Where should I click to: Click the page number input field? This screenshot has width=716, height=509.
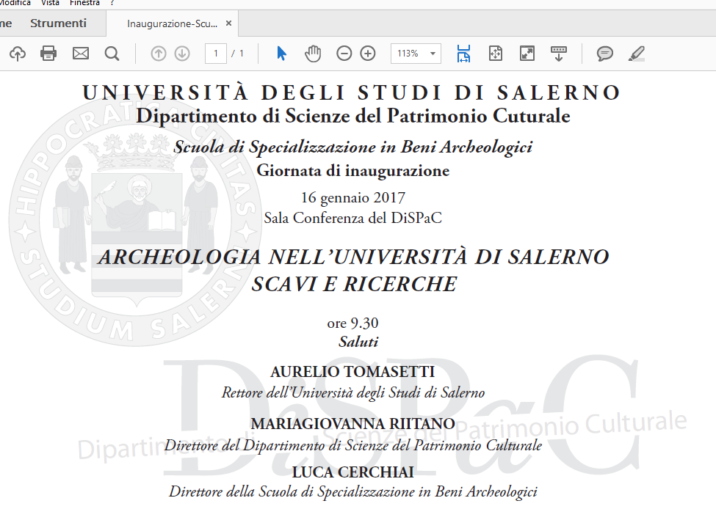click(x=215, y=54)
